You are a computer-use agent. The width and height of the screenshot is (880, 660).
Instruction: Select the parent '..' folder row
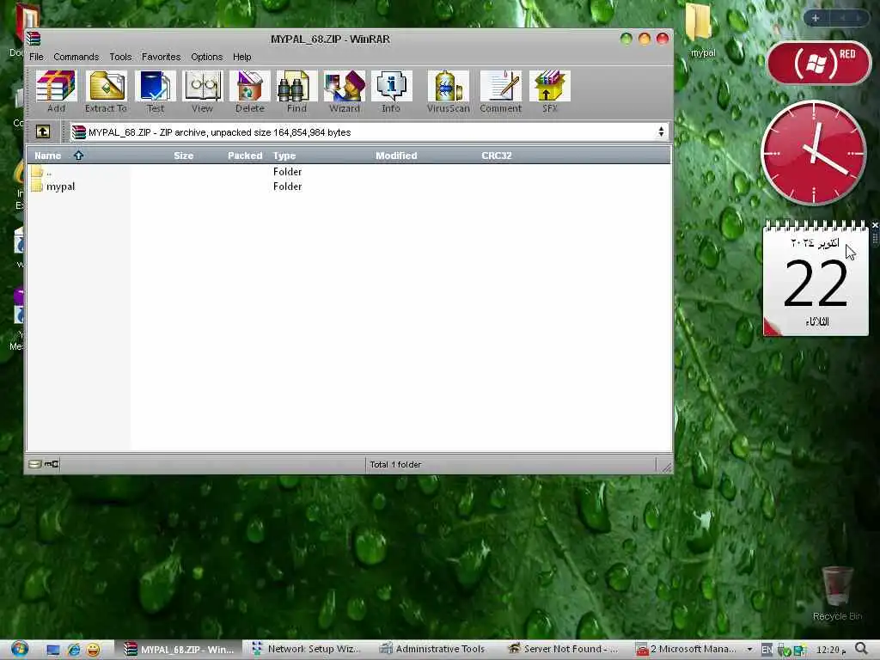[348, 172]
